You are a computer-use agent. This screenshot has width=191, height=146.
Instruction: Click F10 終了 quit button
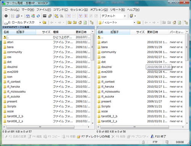(158, 136)
